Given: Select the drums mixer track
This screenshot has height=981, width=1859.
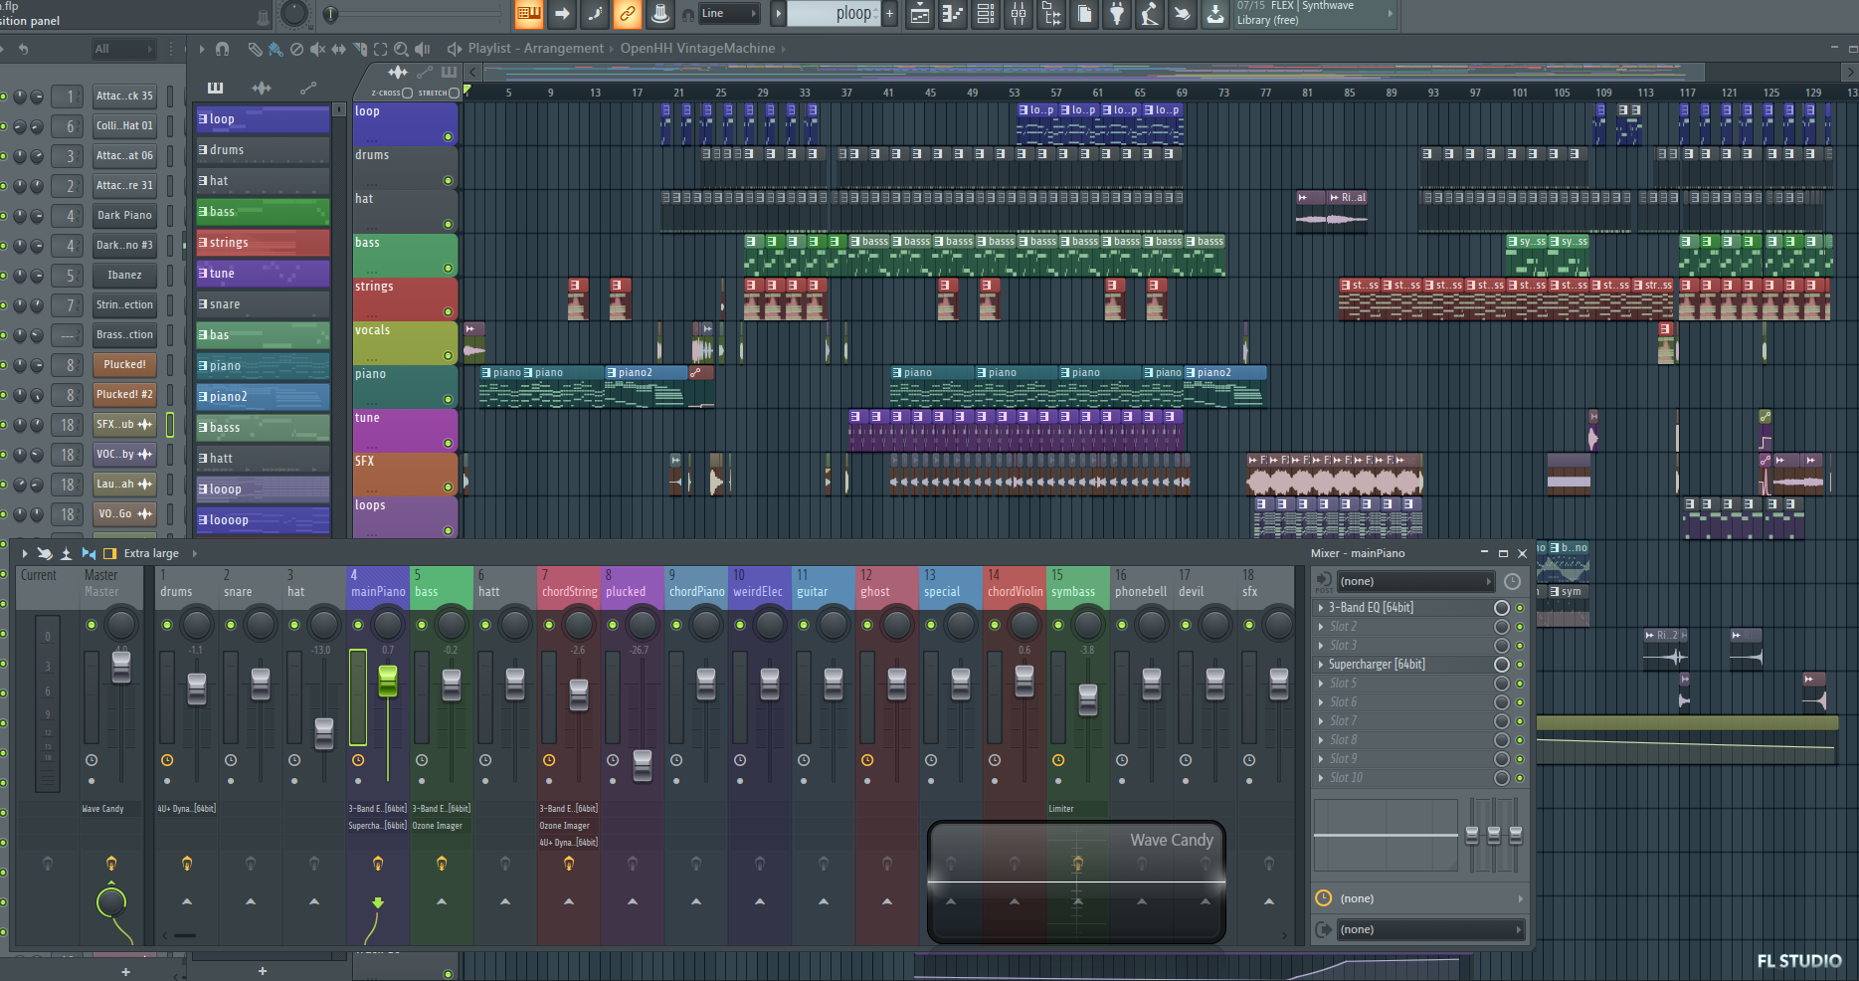Looking at the screenshot, I should pyautogui.click(x=176, y=591).
